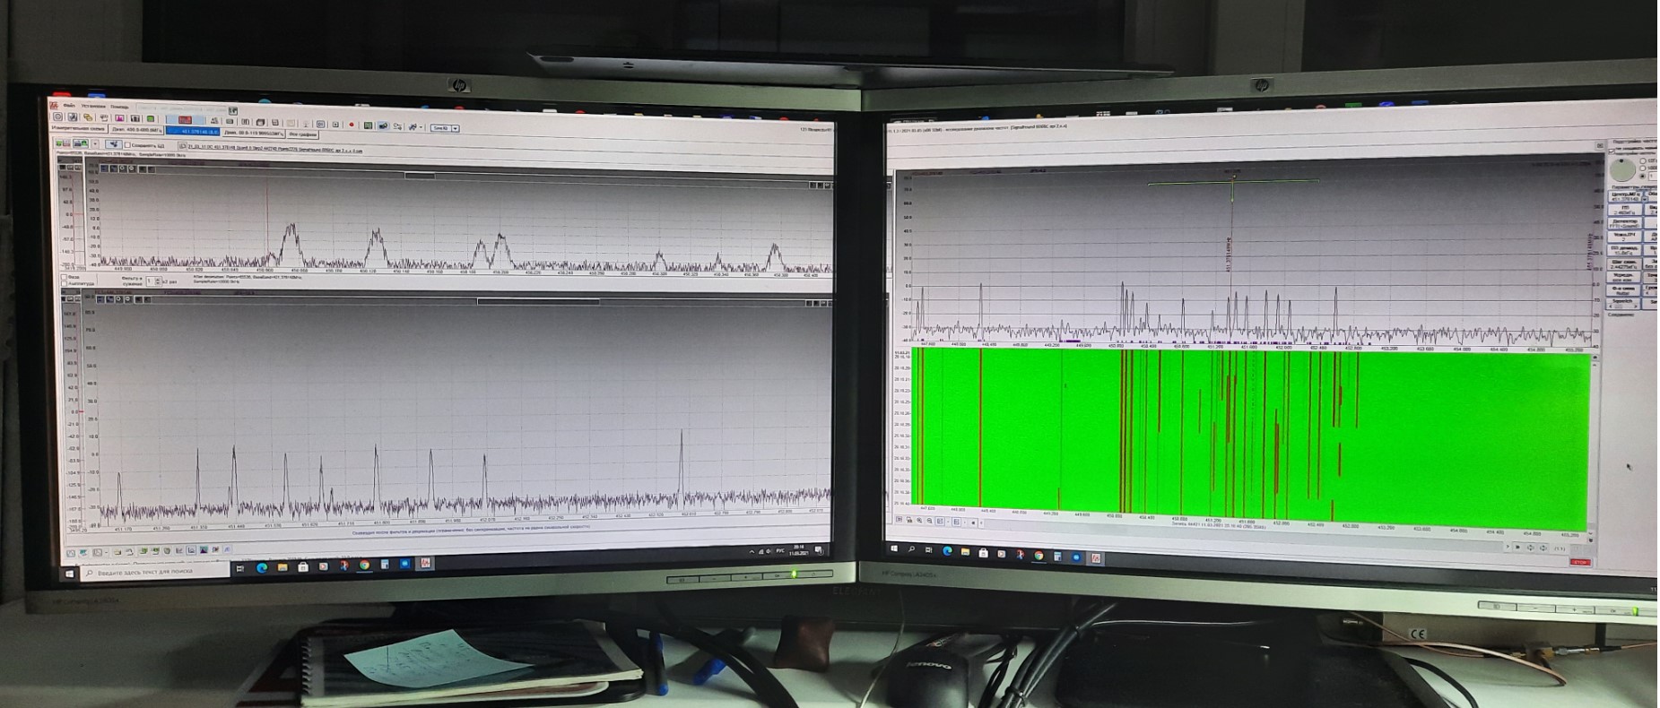Image resolution: width=1660 pixels, height=708 pixels.
Task: Click the large red block toolbar button
Action: (x=185, y=119)
